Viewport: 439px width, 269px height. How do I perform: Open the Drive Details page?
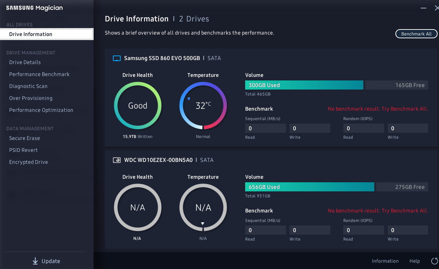(24, 62)
